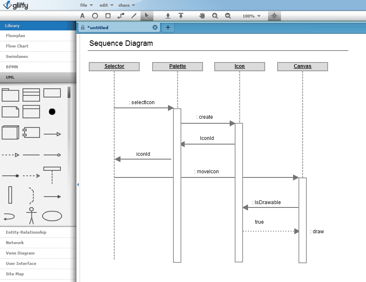Select the use case oval shape
The width and height of the screenshot is (366, 282).
tap(52, 216)
